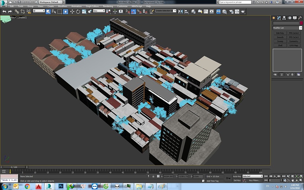The width and height of the screenshot is (304, 190).
Task: Click the Key Filters button
Action: click(255, 180)
